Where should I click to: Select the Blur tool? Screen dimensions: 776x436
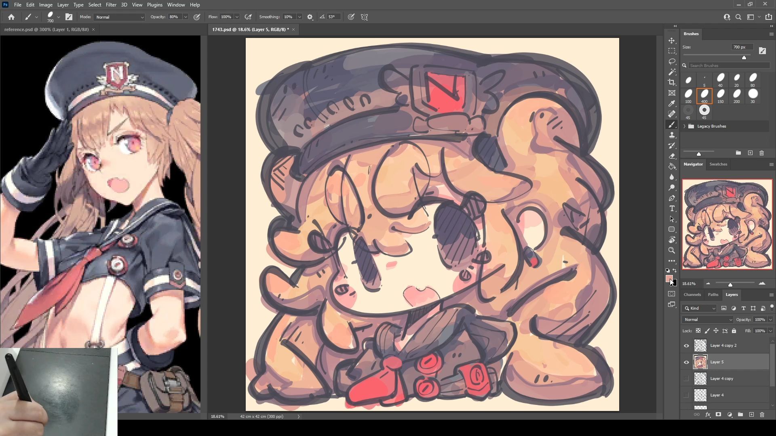[x=672, y=177]
